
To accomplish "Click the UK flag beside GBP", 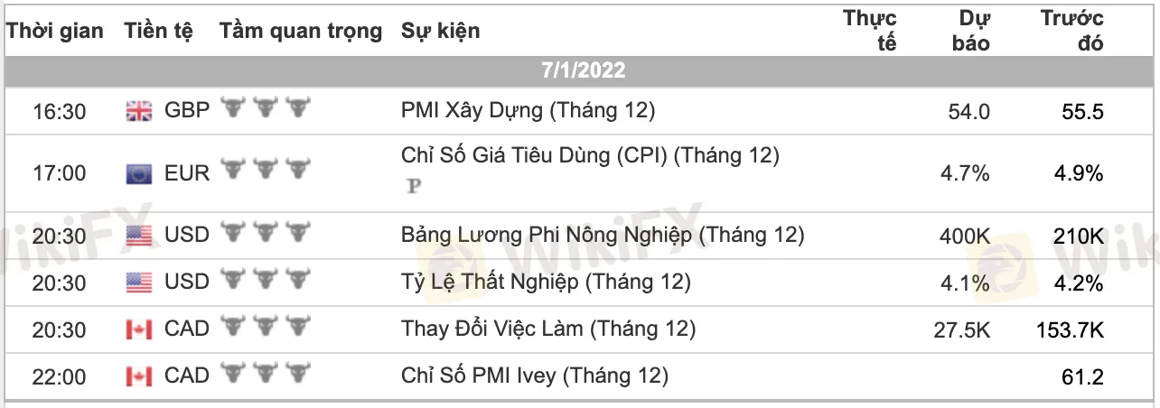I will point(138,111).
